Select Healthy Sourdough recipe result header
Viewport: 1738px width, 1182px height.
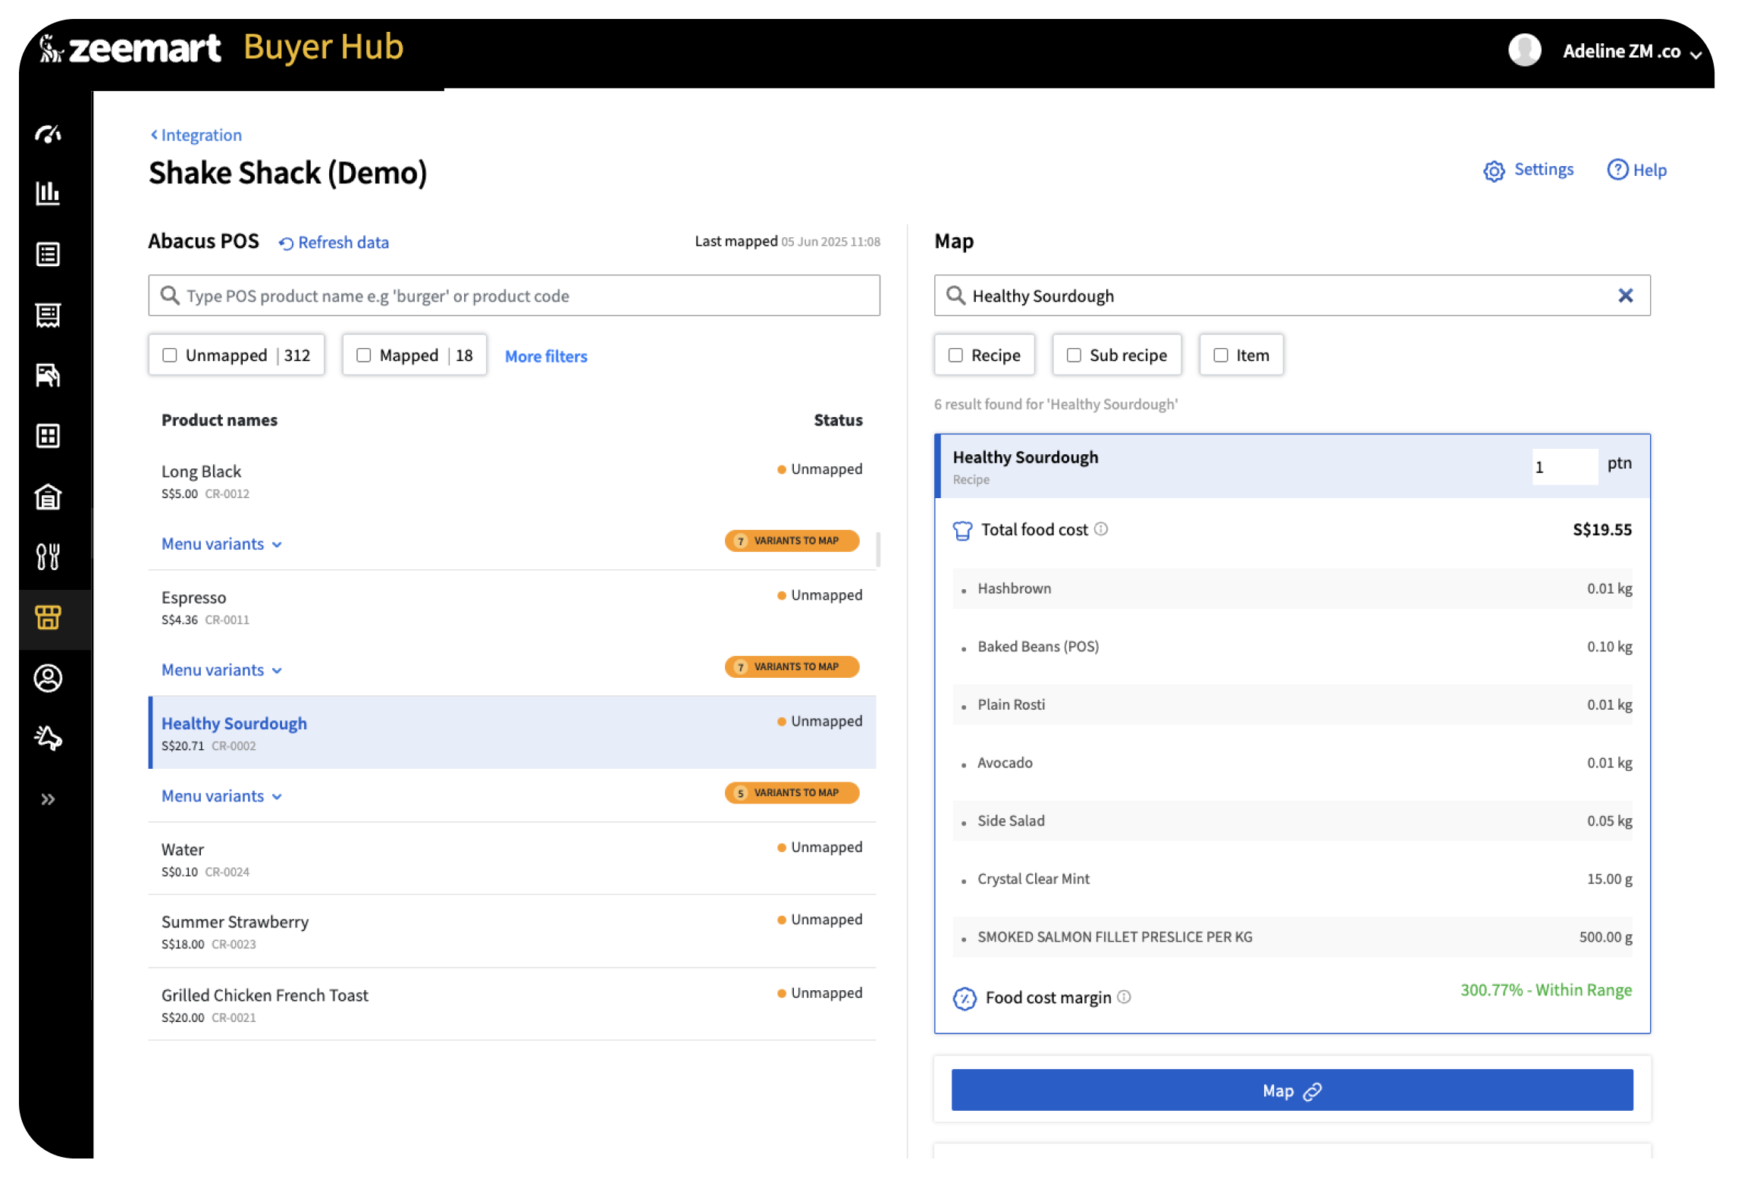[1292, 466]
